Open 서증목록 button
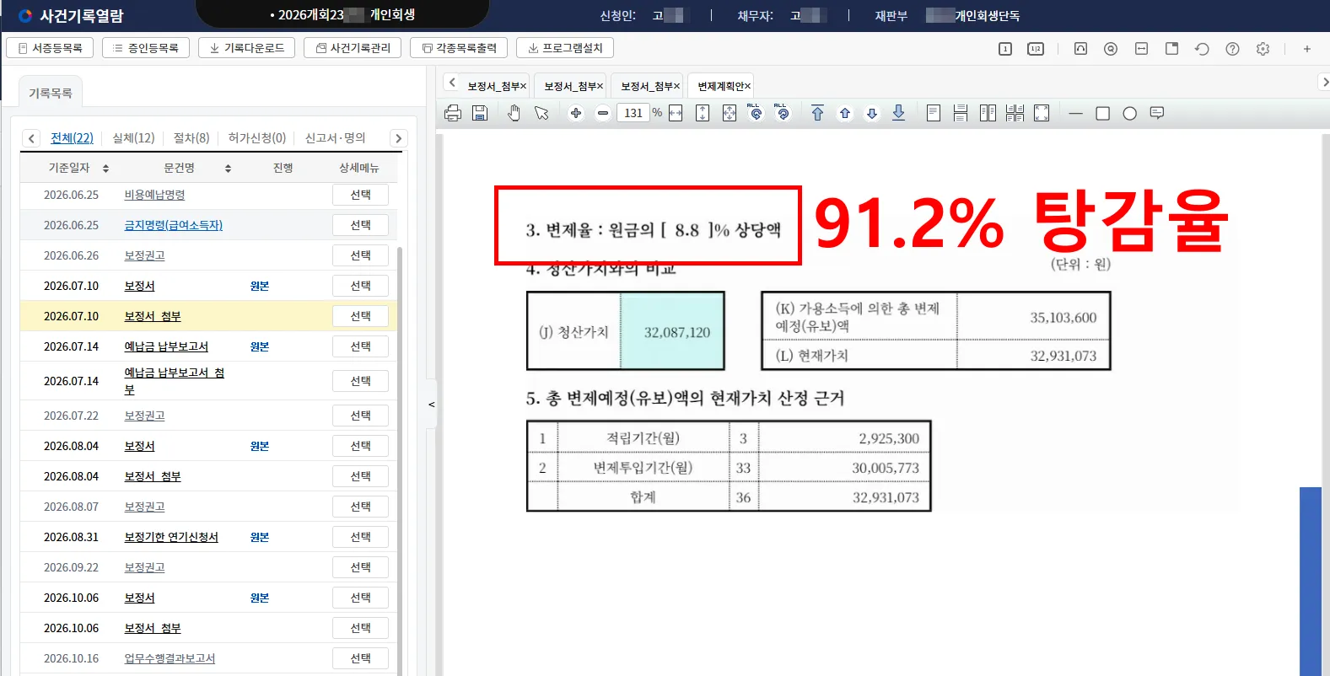 pos(50,48)
